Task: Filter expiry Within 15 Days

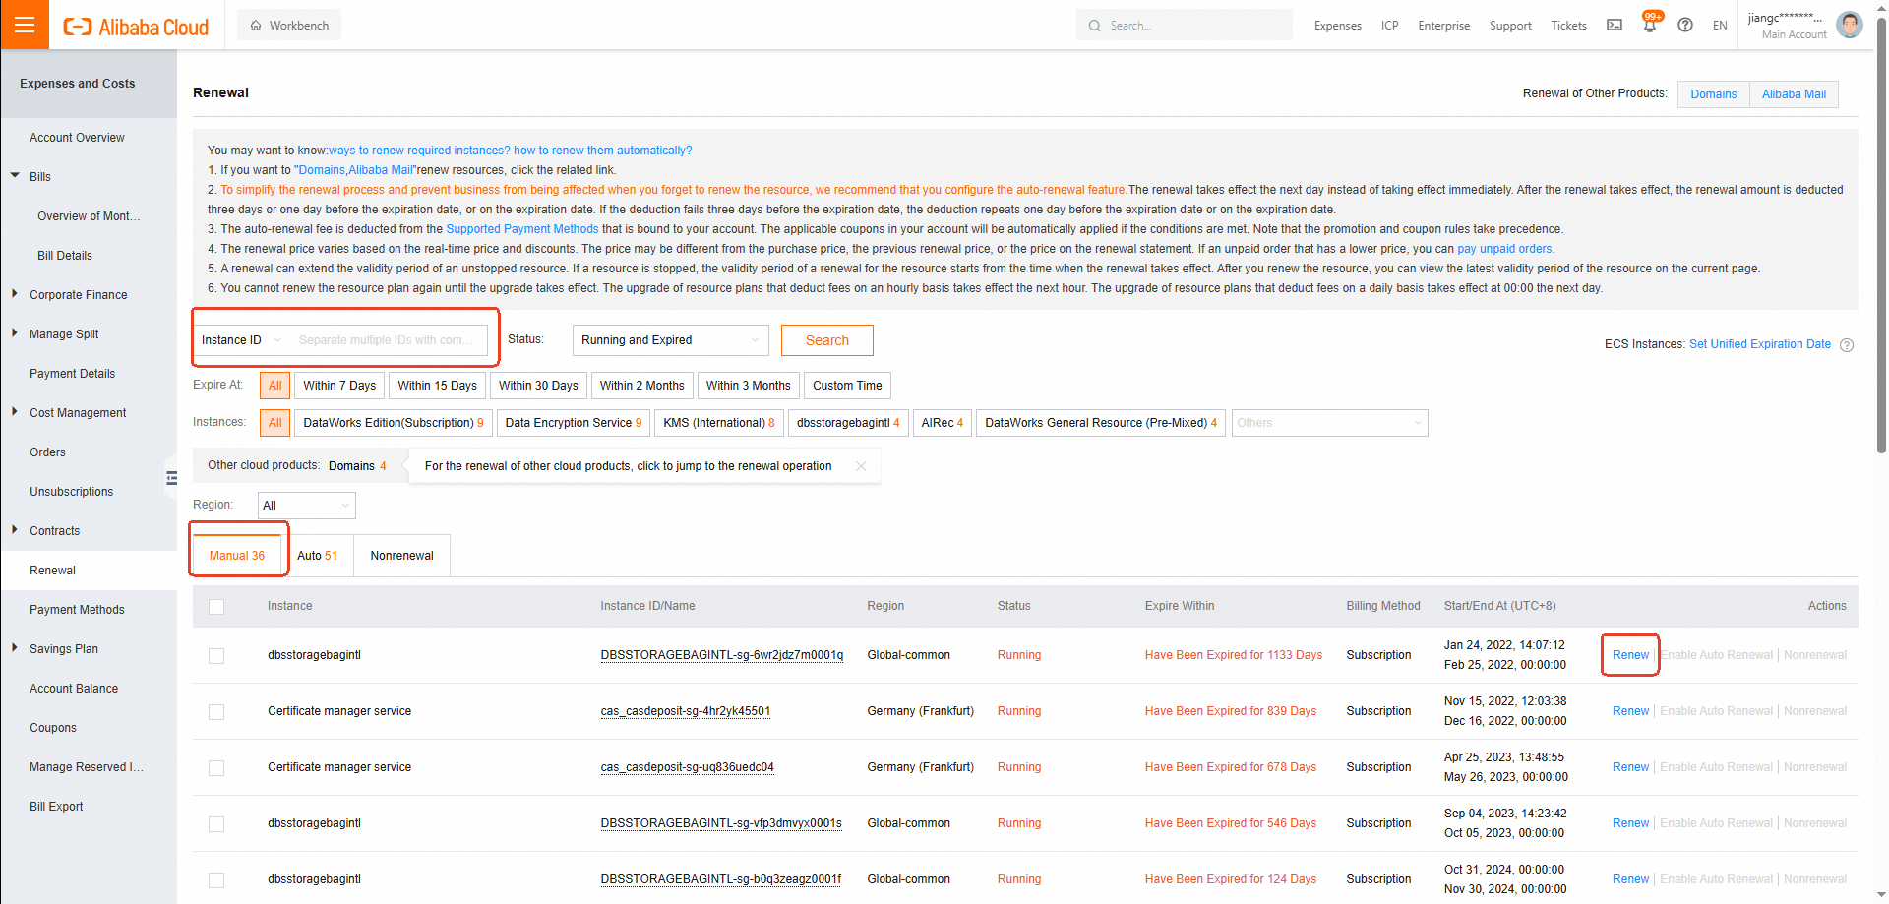Action: click(x=437, y=386)
